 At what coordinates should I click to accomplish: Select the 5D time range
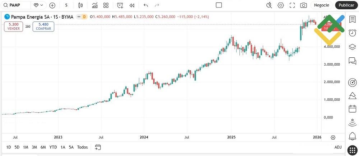(x=17, y=147)
